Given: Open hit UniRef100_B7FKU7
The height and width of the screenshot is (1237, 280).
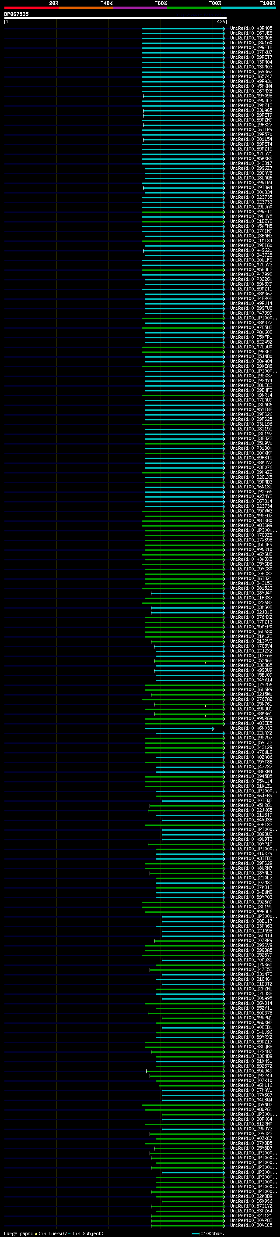Looking at the screenshot, I should [251, 52].
